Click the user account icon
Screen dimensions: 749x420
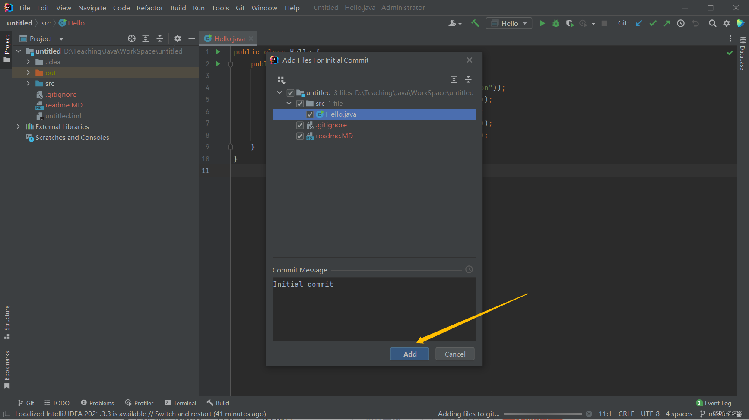455,23
